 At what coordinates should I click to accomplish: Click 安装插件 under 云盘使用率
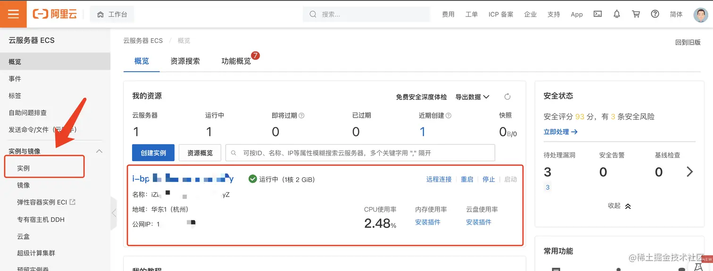point(479,222)
